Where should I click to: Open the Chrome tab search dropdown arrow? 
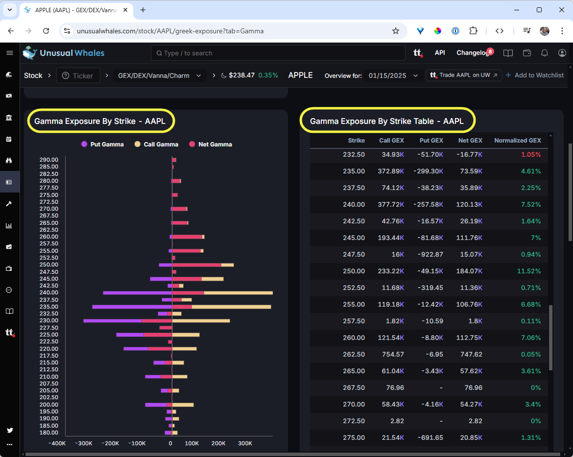(10, 10)
